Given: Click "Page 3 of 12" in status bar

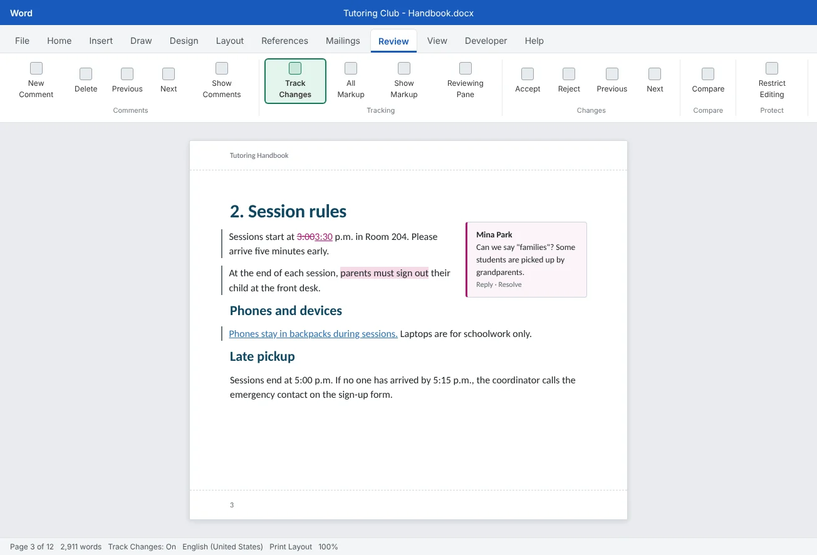Looking at the screenshot, I should coord(32,547).
